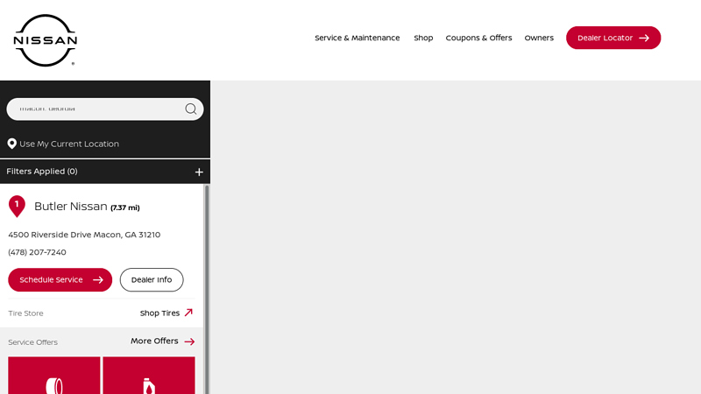The image size is (701, 394).
Task: Open the Shop menu
Action: click(x=423, y=38)
